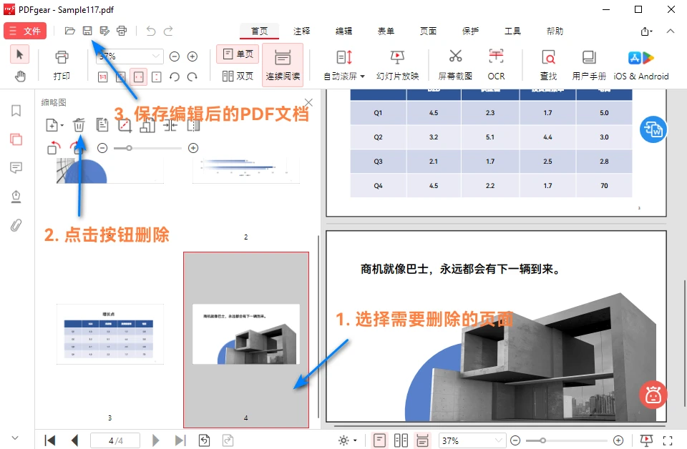Take a screenshot with 屏幕截图 tool
Viewport: 687px width, 449px height.
(455, 64)
